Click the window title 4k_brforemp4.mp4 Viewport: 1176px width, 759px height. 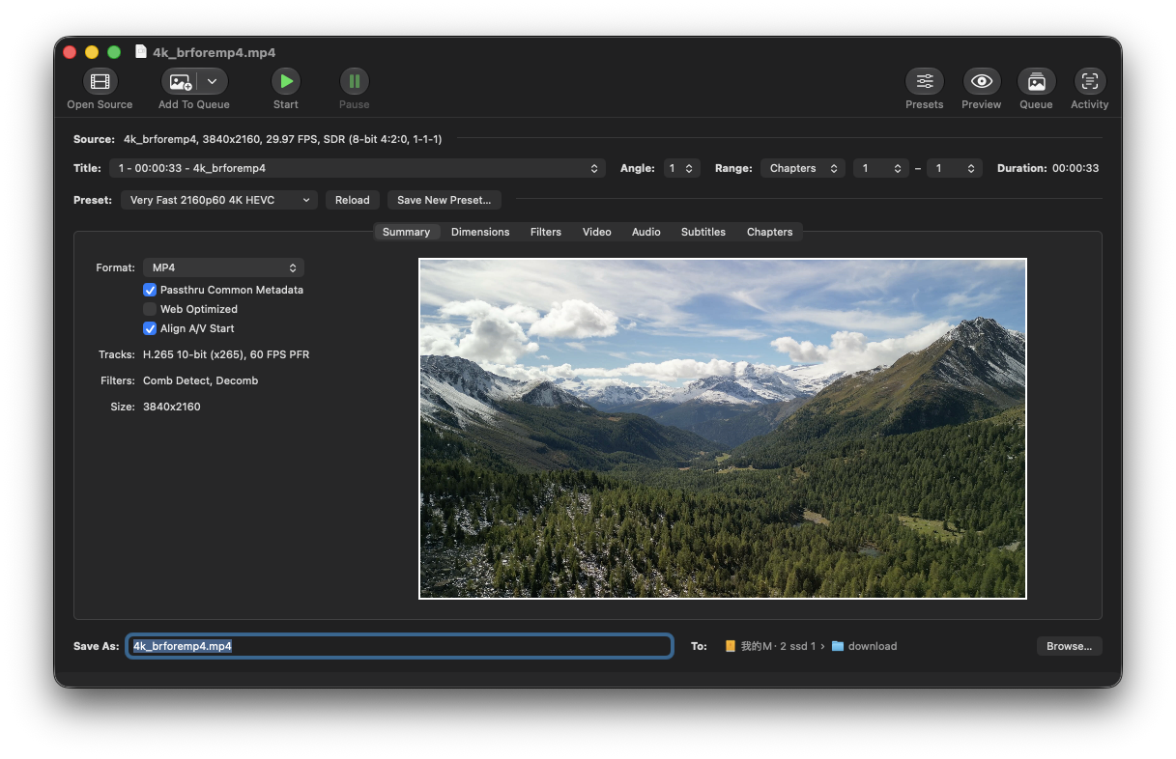214,52
